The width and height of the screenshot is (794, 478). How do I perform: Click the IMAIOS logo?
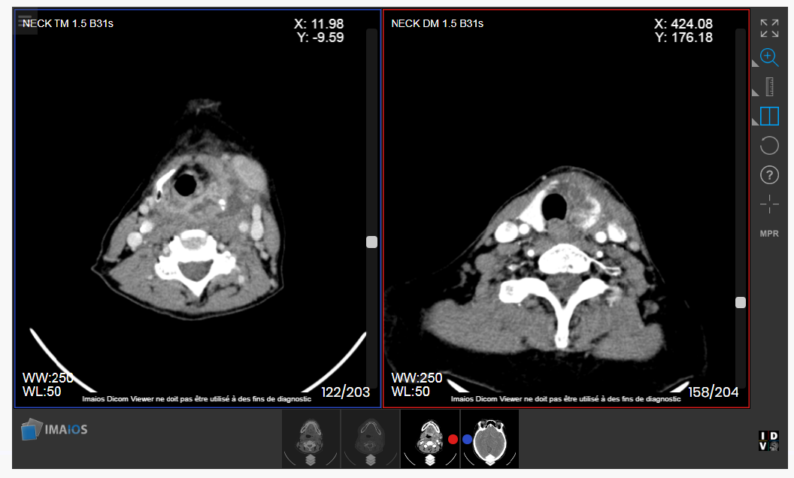(54, 429)
